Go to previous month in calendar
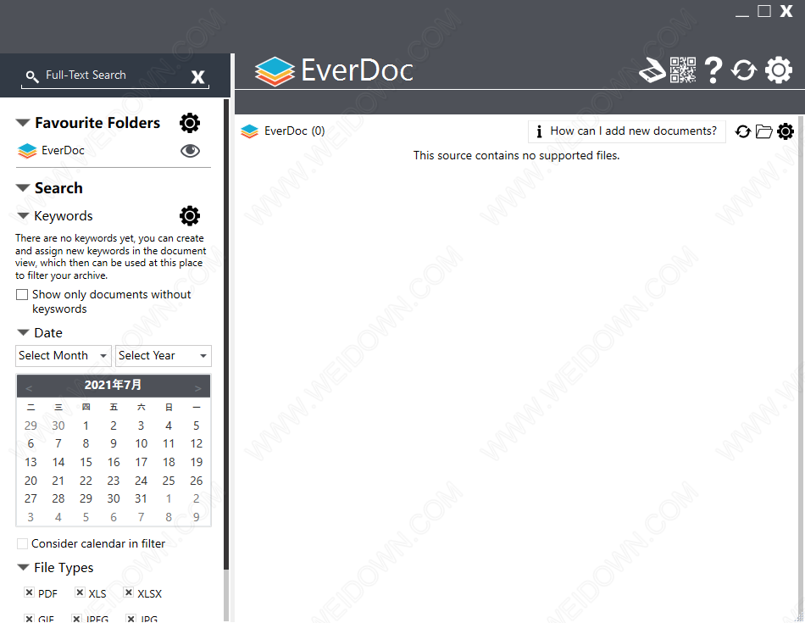 coord(29,387)
